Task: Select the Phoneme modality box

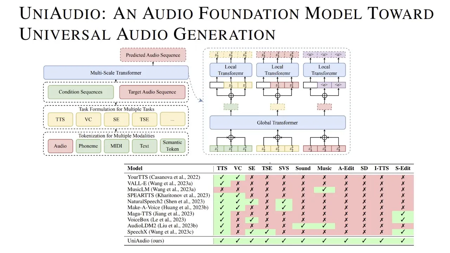Action: tap(88, 146)
